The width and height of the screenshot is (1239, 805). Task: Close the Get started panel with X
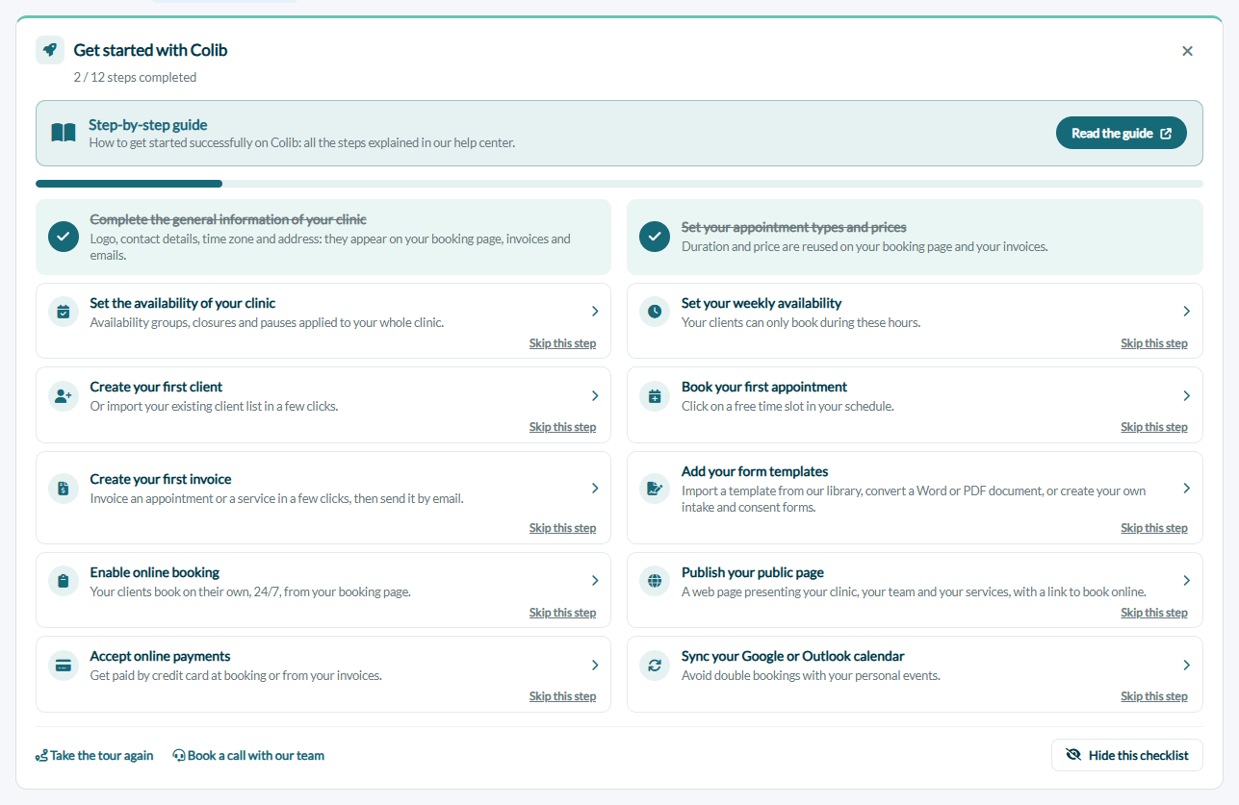1187,51
